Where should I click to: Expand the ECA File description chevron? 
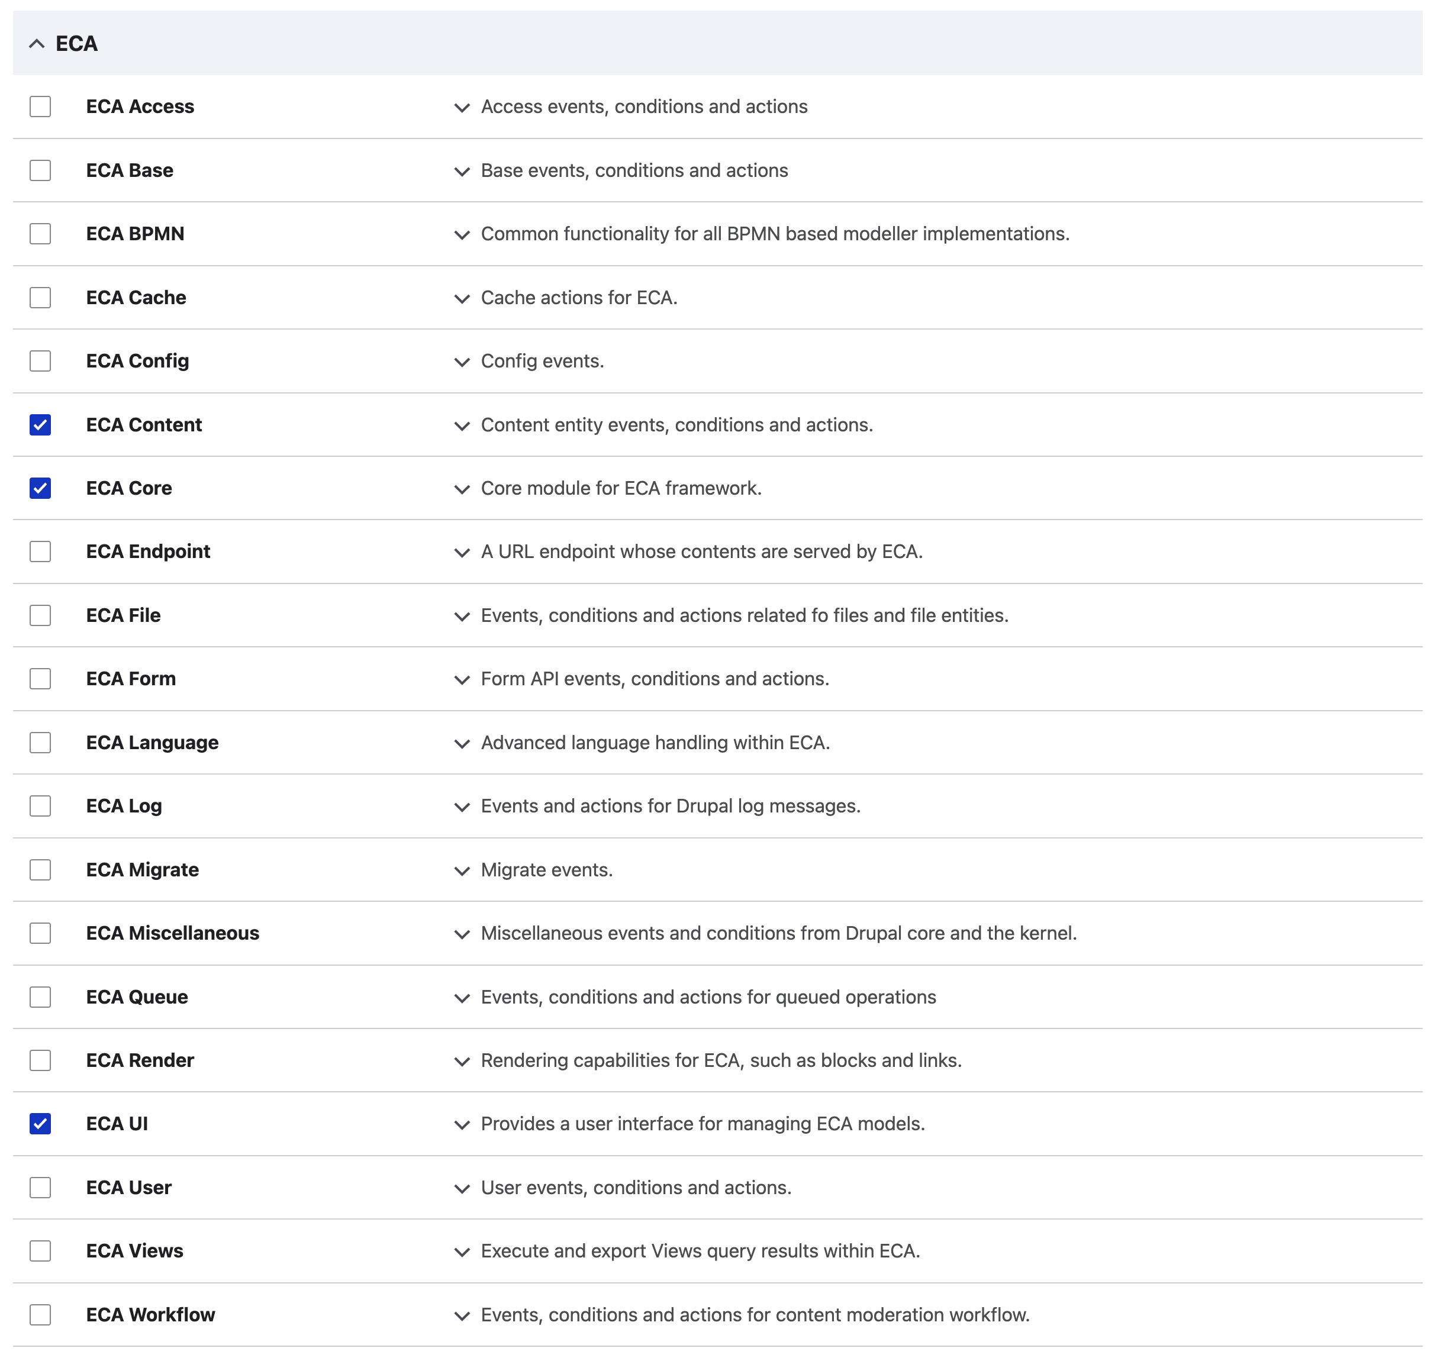[462, 617]
